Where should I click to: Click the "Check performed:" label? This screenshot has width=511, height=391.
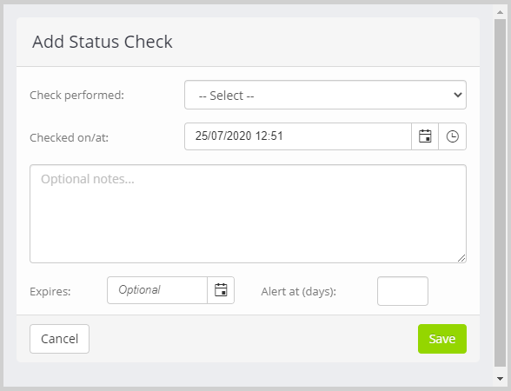coord(76,96)
